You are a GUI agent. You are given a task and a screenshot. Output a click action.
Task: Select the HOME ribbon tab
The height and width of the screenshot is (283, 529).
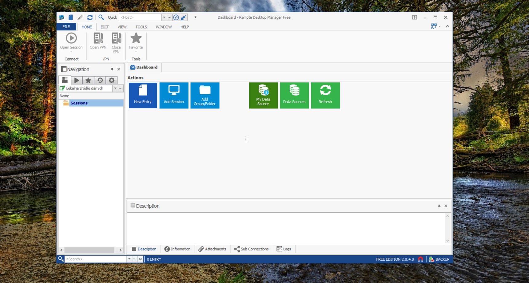point(87,27)
